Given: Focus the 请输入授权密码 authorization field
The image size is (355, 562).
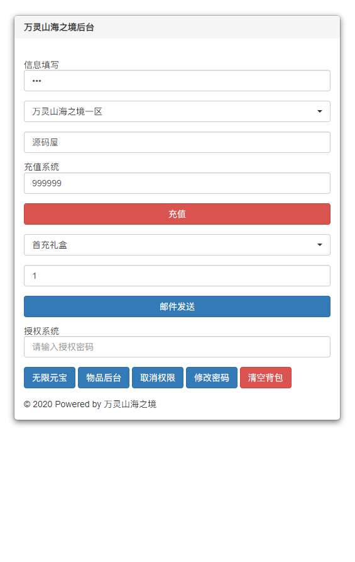Looking at the screenshot, I should (177, 347).
